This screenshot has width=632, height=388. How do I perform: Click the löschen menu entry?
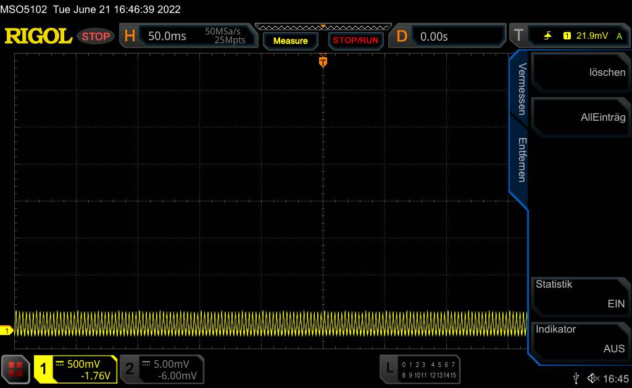coord(580,73)
